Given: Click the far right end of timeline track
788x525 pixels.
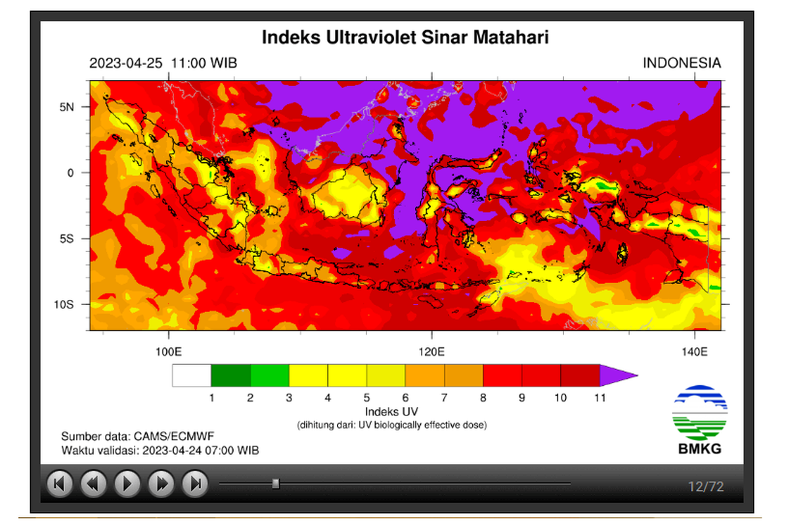Looking at the screenshot, I should tap(569, 484).
